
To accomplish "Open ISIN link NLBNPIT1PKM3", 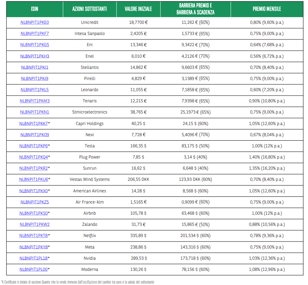I will tap(35, 101).
